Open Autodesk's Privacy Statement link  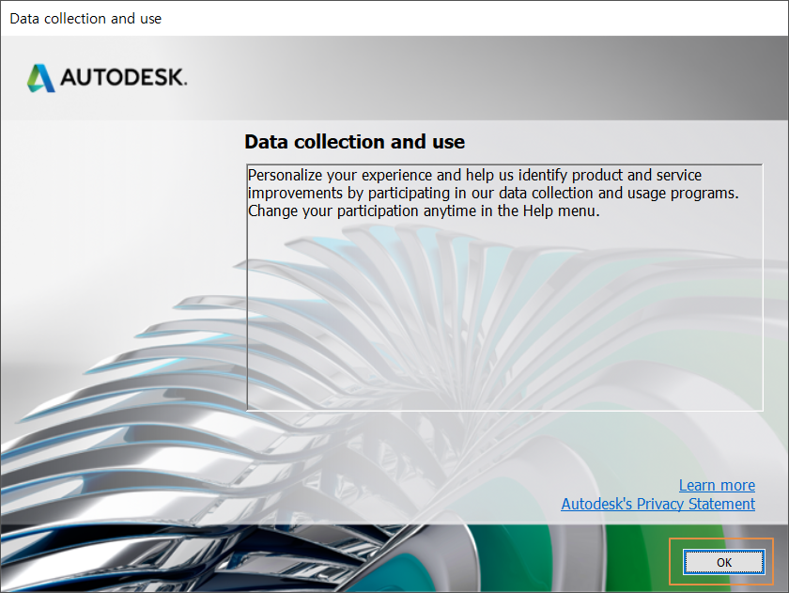[657, 504]
